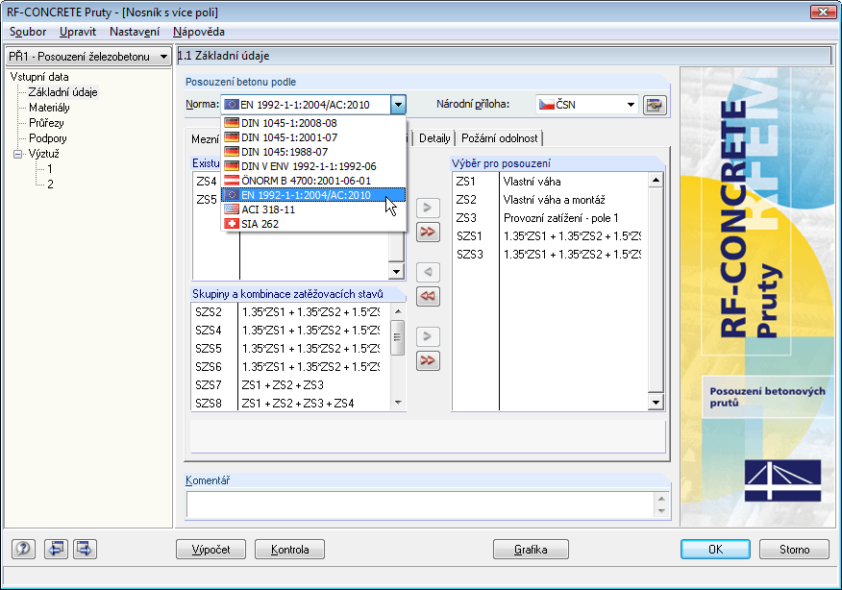This screenshot has height=590, width=842.
Task: Click the Kontrola button
Action: coord(289,550)
